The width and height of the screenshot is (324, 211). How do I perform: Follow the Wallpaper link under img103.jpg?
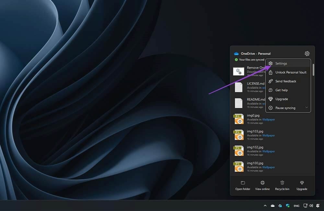point(268,135)
